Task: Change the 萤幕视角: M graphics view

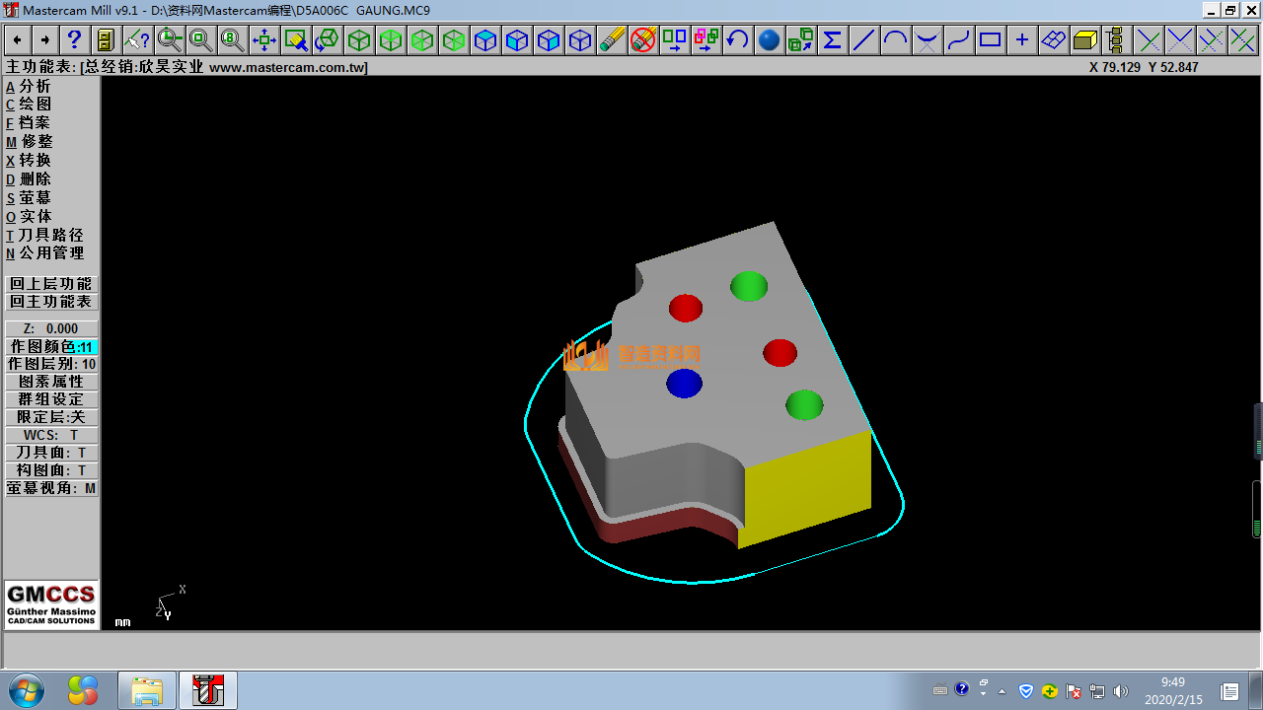Action: tap(51, 488)
